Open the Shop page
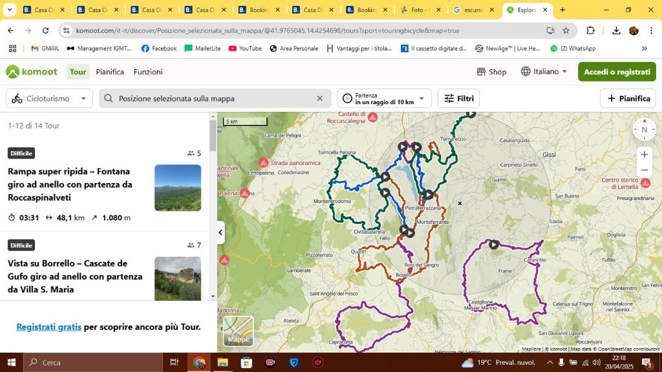Viewport: 662px width, 372px height. click(x=491, y=72)
